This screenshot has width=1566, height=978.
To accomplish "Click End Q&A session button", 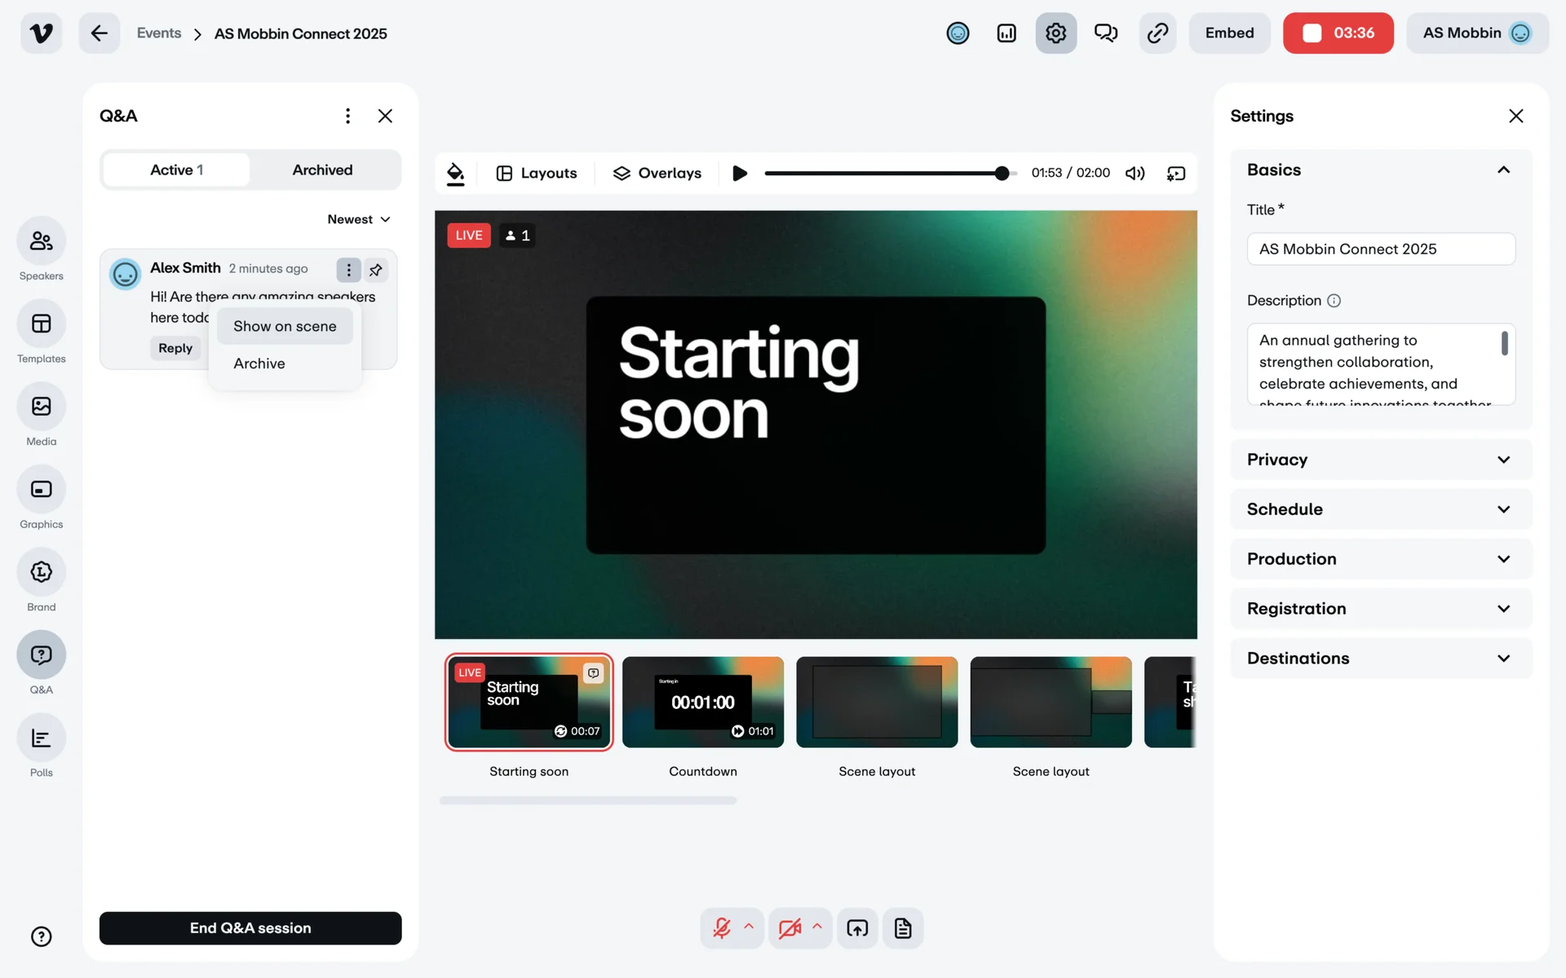I will 250,928.
